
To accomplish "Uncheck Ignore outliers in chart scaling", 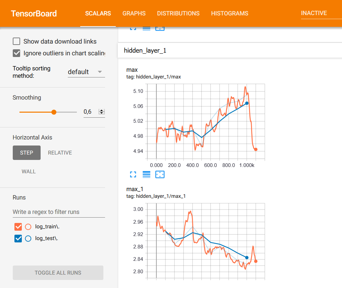I will (16, 53).
